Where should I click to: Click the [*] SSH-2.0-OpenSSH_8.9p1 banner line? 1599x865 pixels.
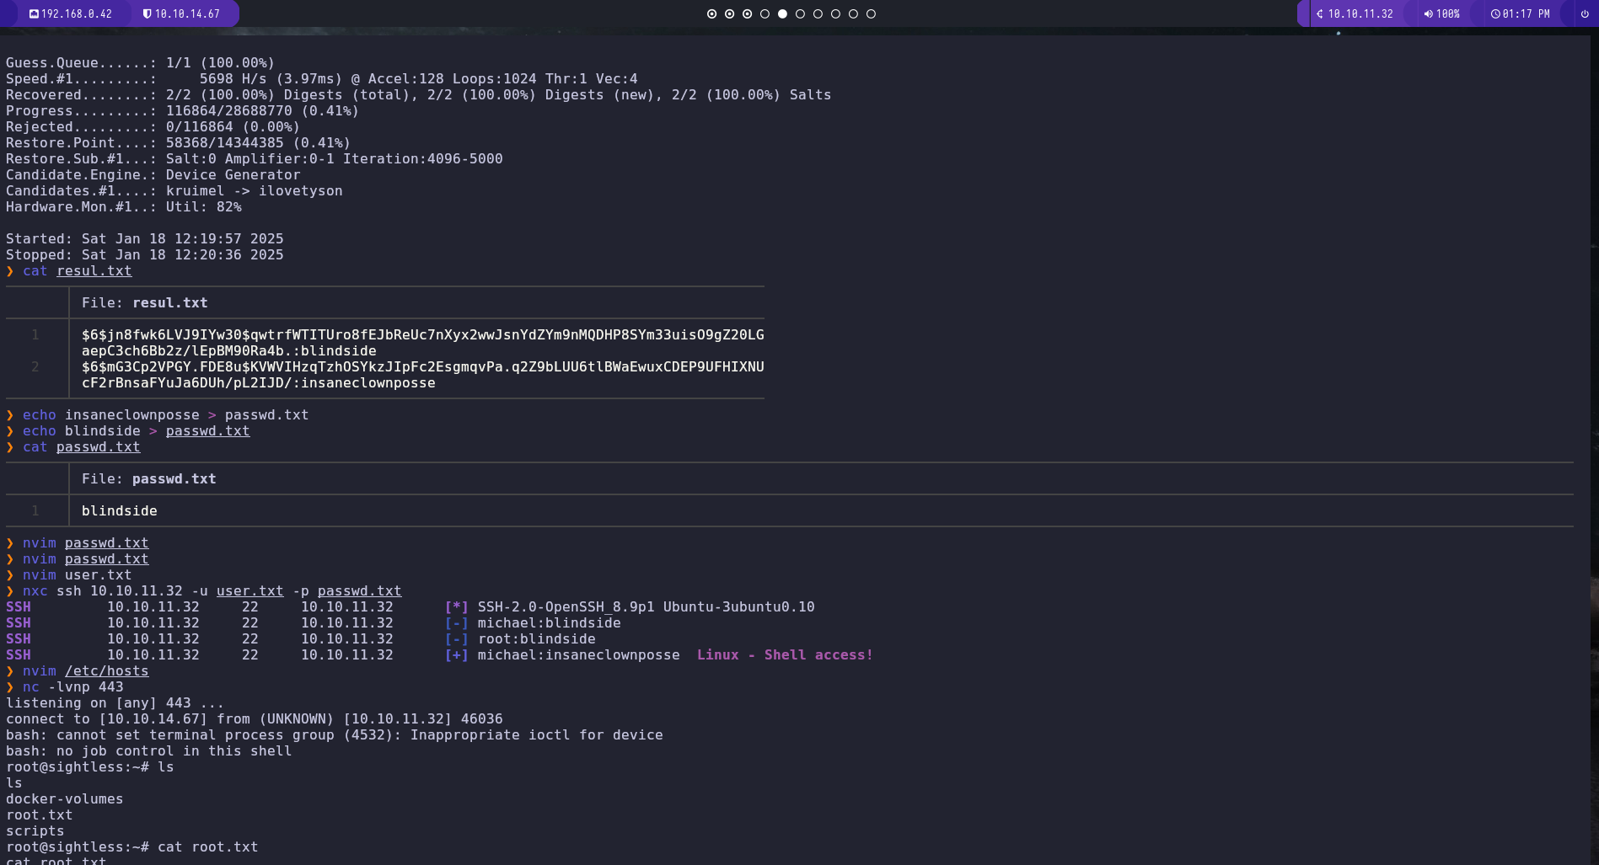pos(630,607)
